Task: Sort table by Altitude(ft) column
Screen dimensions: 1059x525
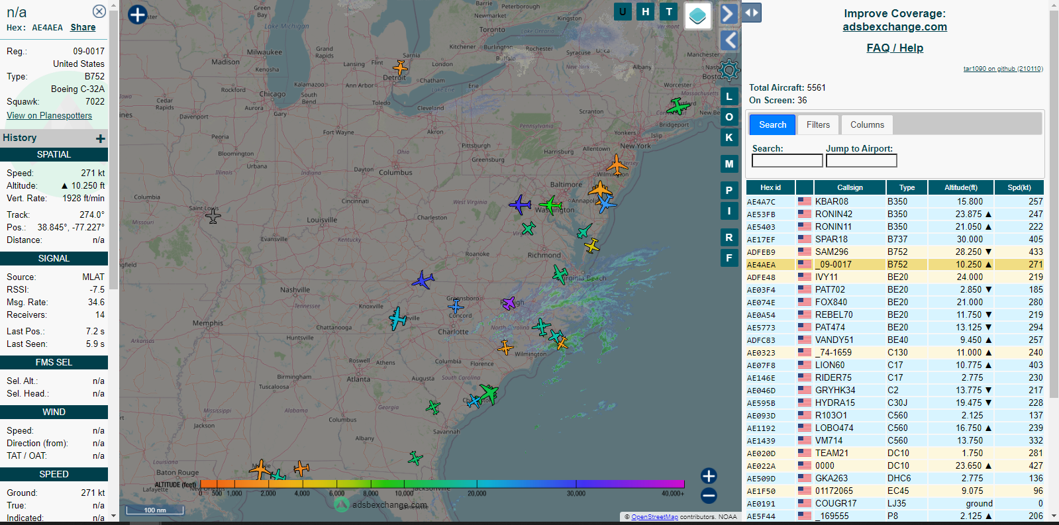Action: click(961, 187)
